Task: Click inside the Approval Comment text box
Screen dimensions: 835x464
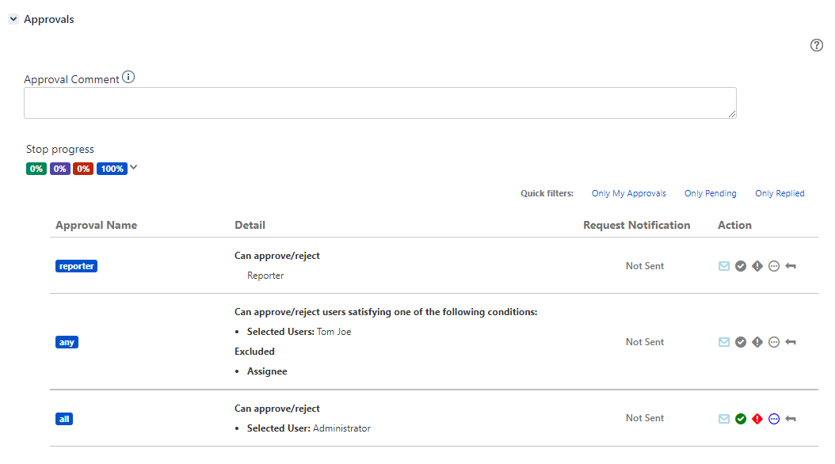Action: click(379, 103)
